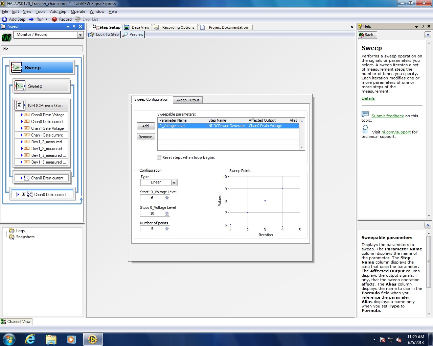Open the sweep Type Linear dropdown
Viewport: 433px width, 346px height.
[174, 182]
